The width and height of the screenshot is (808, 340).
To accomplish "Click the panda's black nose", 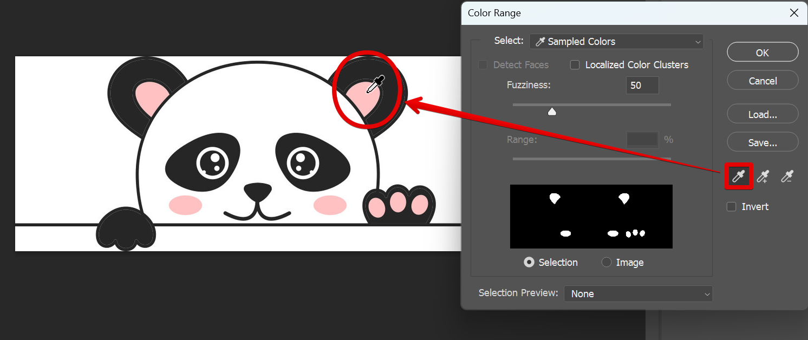I will point(257,191).
